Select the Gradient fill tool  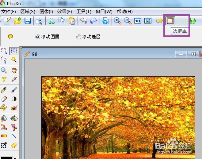4,136
